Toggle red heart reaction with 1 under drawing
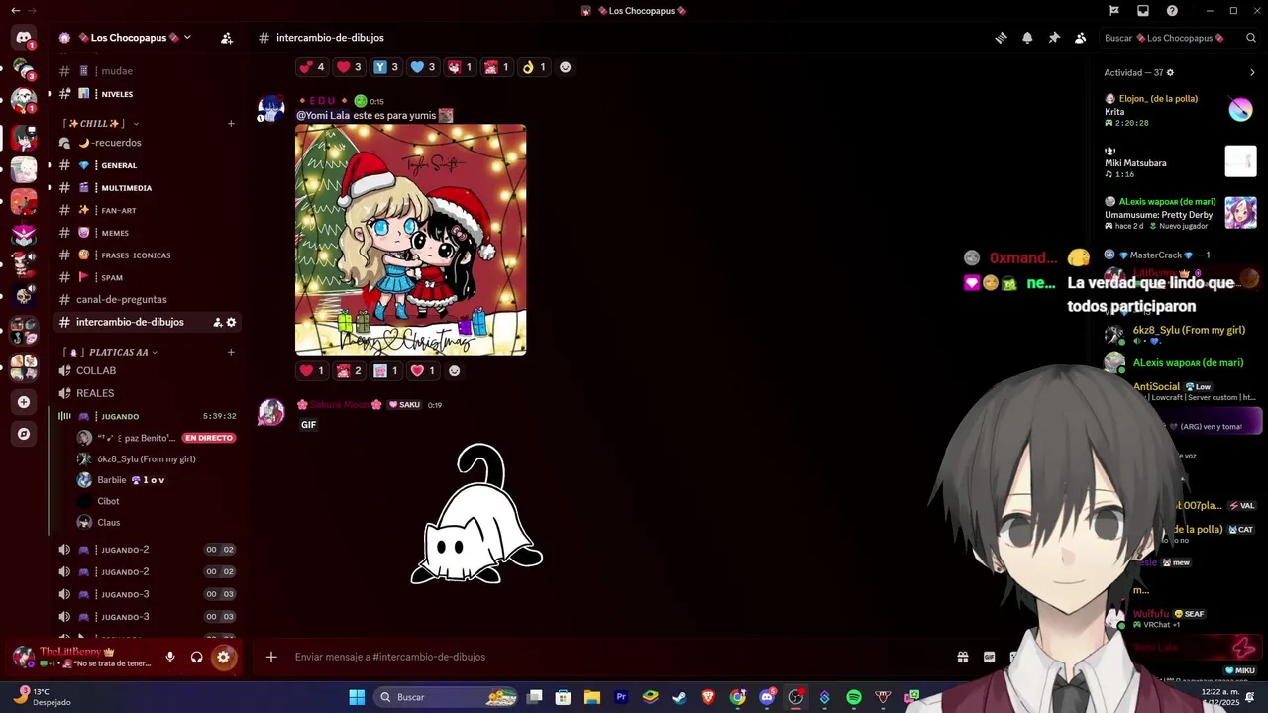Screen dimensions: 1268x713 coord(311,370)
